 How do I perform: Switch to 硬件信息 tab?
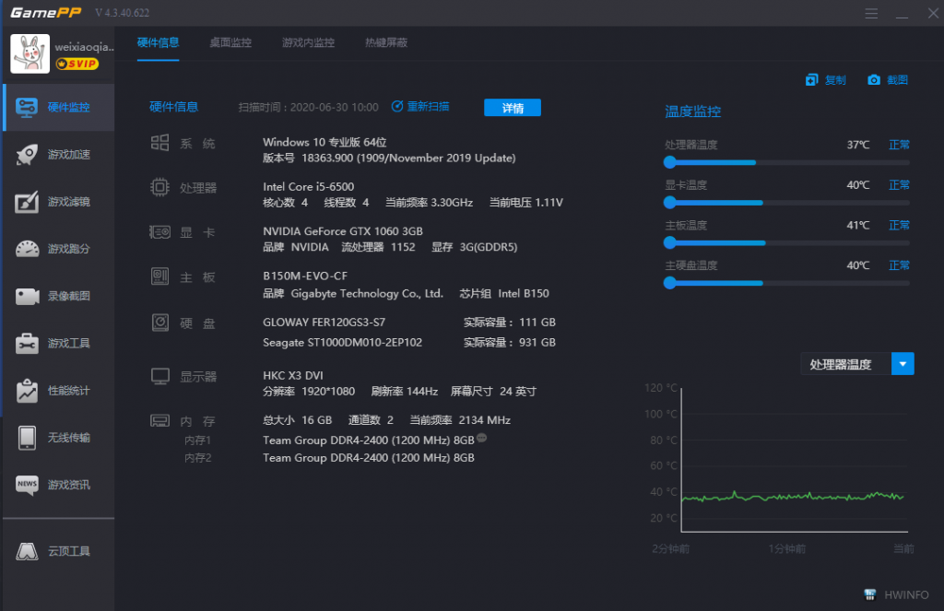click(158, 42)
